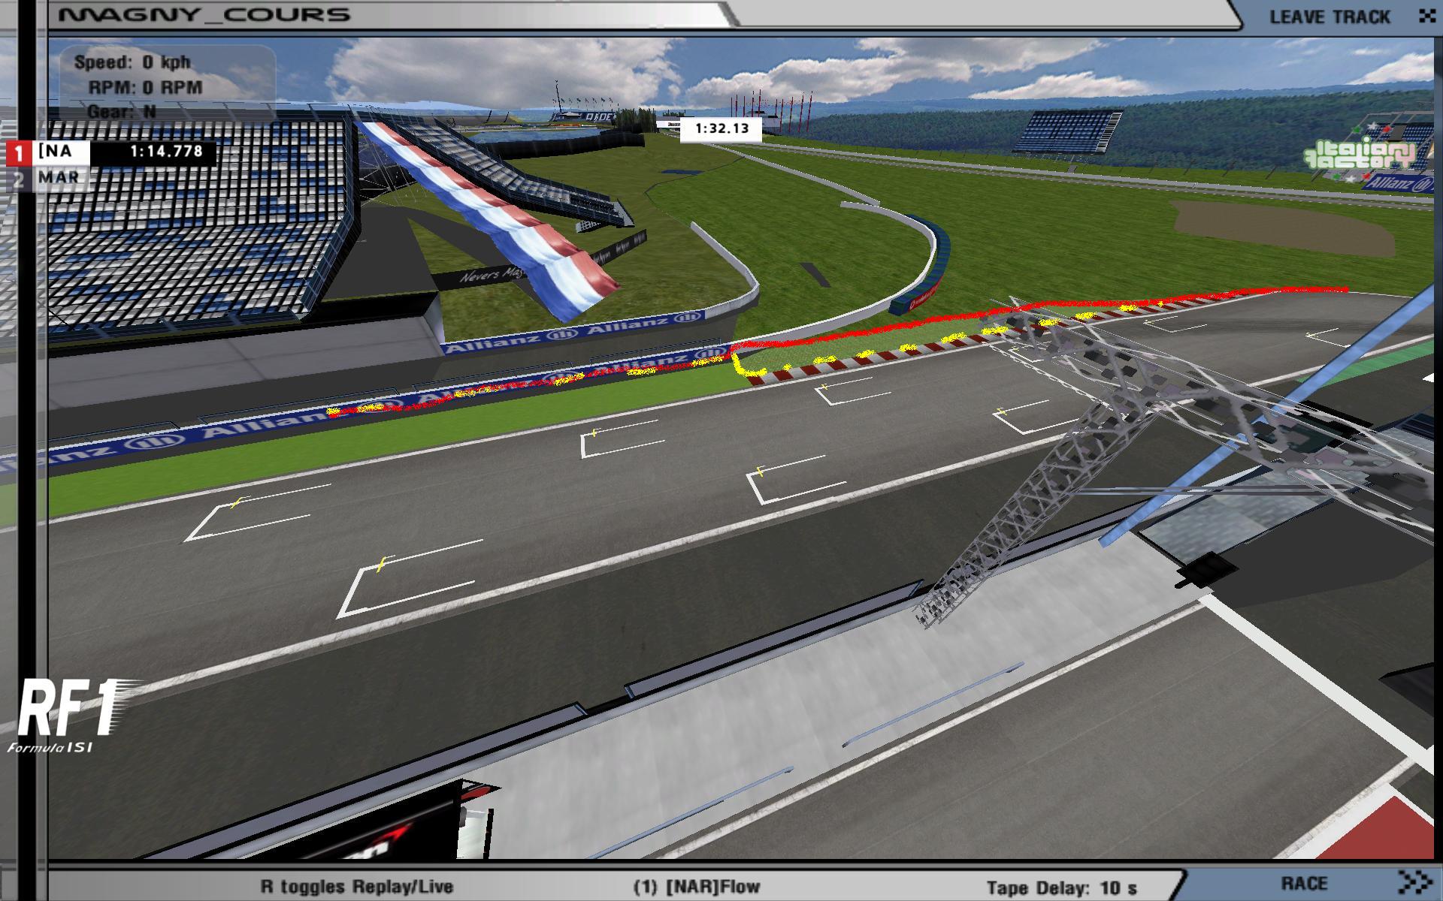The width and height of the screenshot is (1443, 901).
Task: Select the MAGNY_COURS title tab
Action: (x=204, y=14)
